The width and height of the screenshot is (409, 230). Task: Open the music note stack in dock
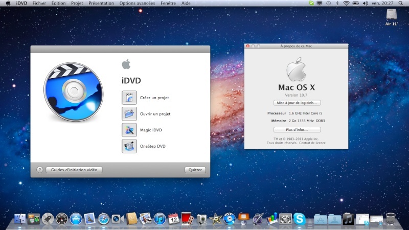(348, 219)
